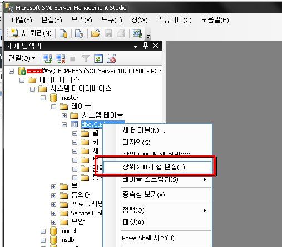Screen dimensions: 282x247
Task: Expand the 열 (columns) folder
Action: (x=75, y=133)
